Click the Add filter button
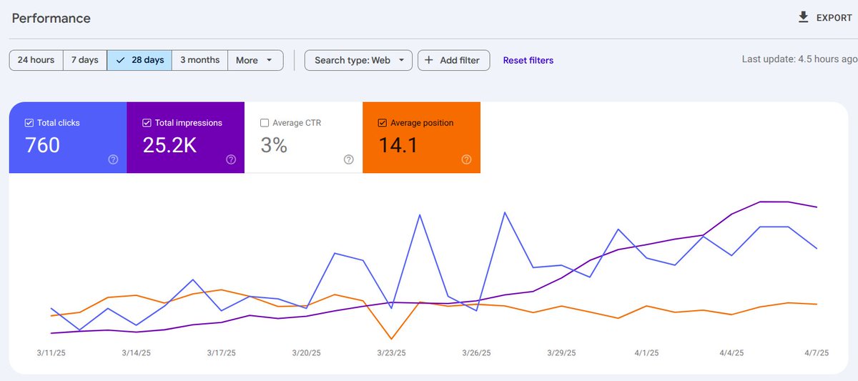The height and width of the screenshot is (381, 858). (x=453, y=60)
